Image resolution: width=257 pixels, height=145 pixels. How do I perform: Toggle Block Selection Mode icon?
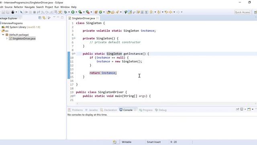coord(142,12)
